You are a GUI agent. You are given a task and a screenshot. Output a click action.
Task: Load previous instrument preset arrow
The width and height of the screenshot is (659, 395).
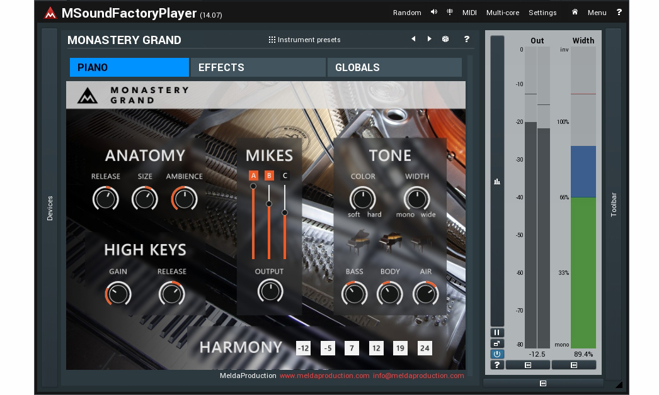(x=413, y=39)
